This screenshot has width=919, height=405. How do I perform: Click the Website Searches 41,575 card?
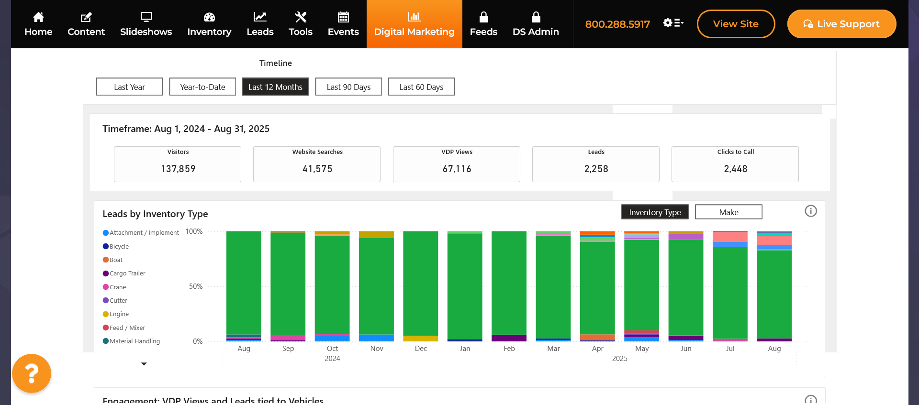coord(317,164)
